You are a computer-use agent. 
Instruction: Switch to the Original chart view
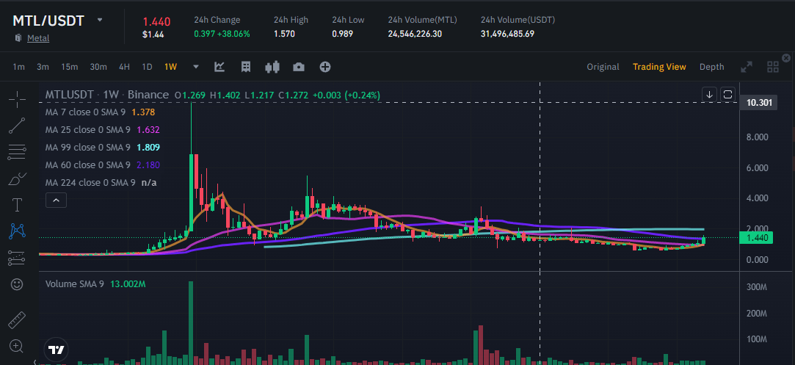603,67
